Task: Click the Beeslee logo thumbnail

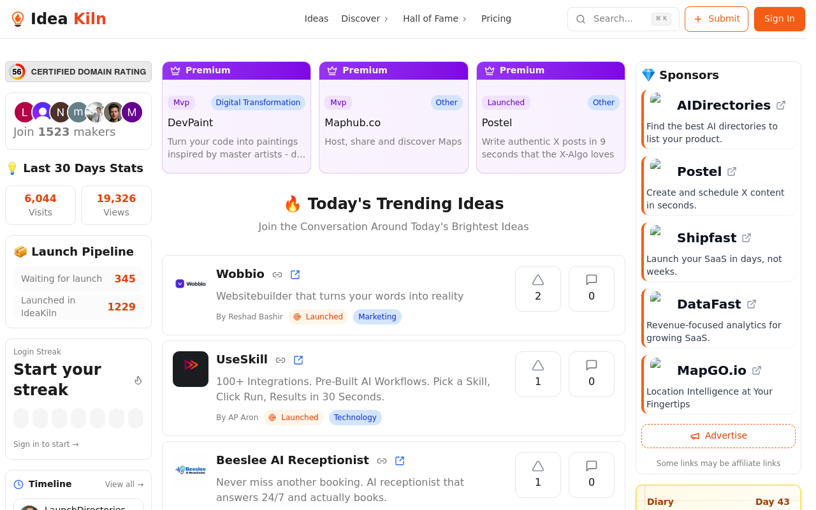Action: [x=191, y=470]
